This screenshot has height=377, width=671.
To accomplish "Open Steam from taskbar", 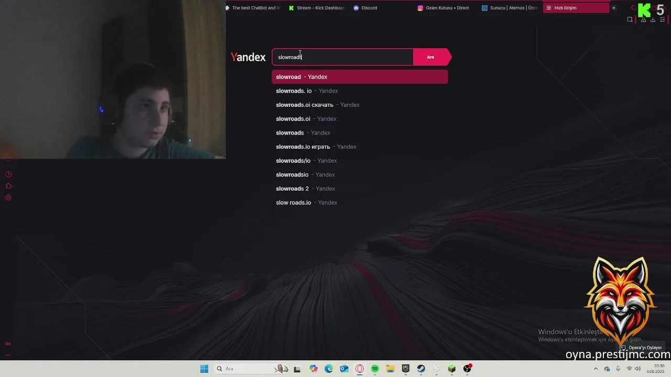I will 421,369.
